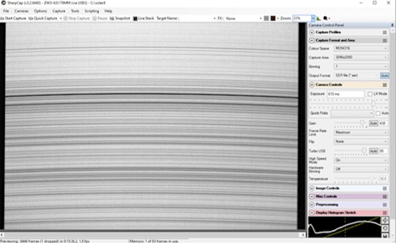This screenshot has height=243, width=396.
Task: Click the Quick Capture toolbar button
Action: 43,18
